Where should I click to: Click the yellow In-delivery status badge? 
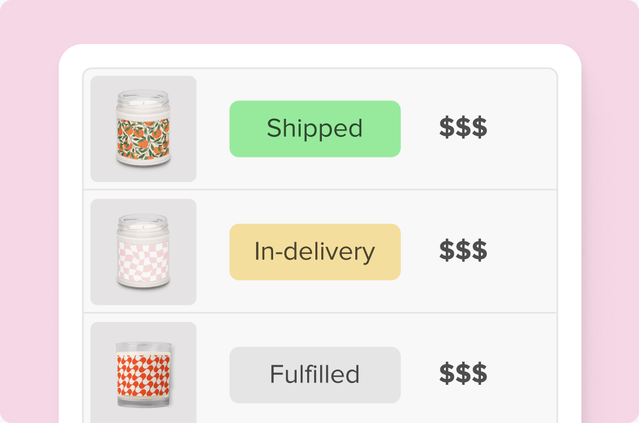(x=315, y=252)
